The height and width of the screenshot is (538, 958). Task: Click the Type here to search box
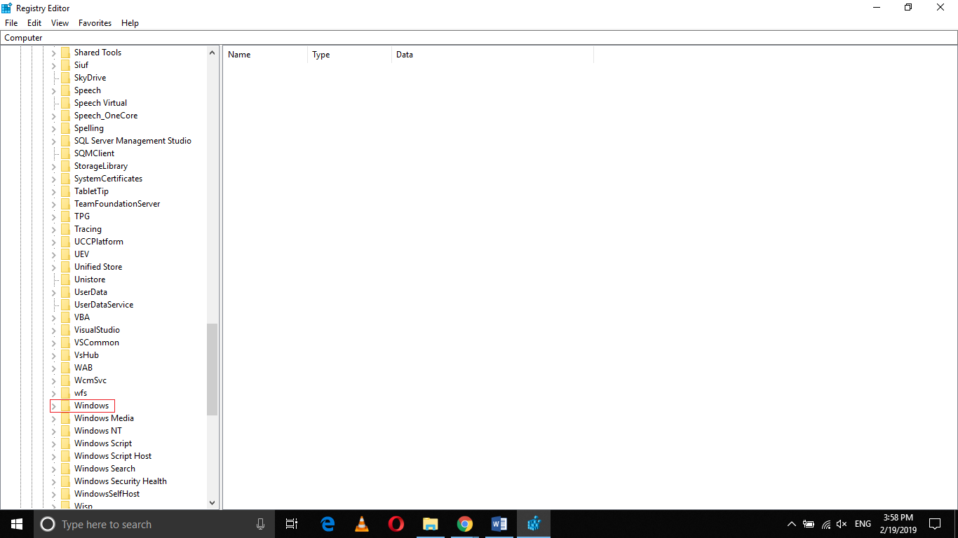(x=154, y=524)
